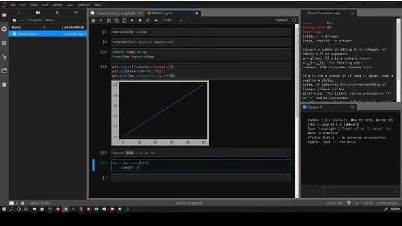Open the File Browser sidebar folder icon
Viewport: 402px width, 226px height.
(x=4, y=15)
